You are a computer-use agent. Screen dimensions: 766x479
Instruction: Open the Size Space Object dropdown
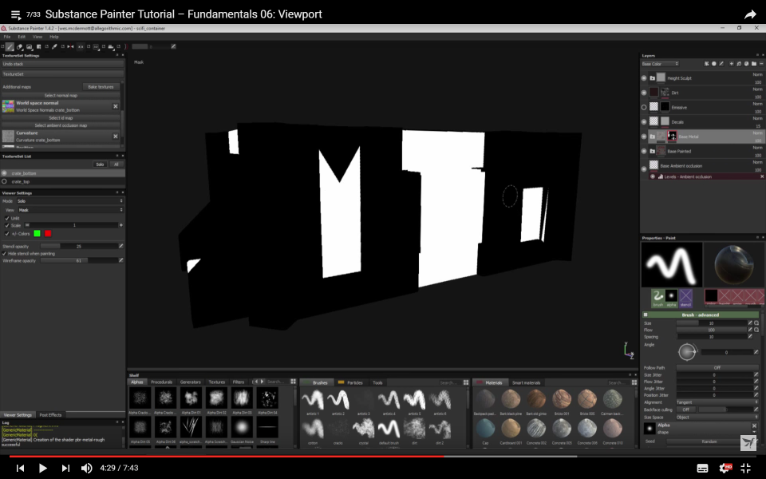pyautogui.click(x=717, y=417)
